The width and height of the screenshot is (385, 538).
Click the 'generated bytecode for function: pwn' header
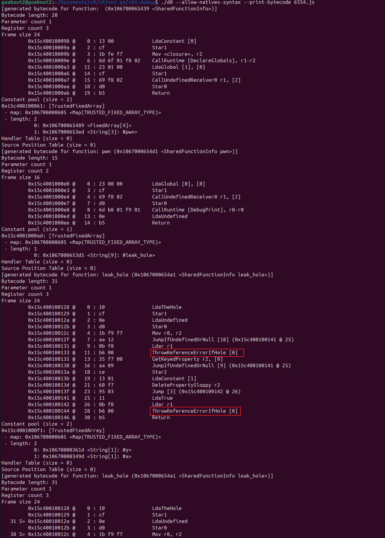coord(120,151)
